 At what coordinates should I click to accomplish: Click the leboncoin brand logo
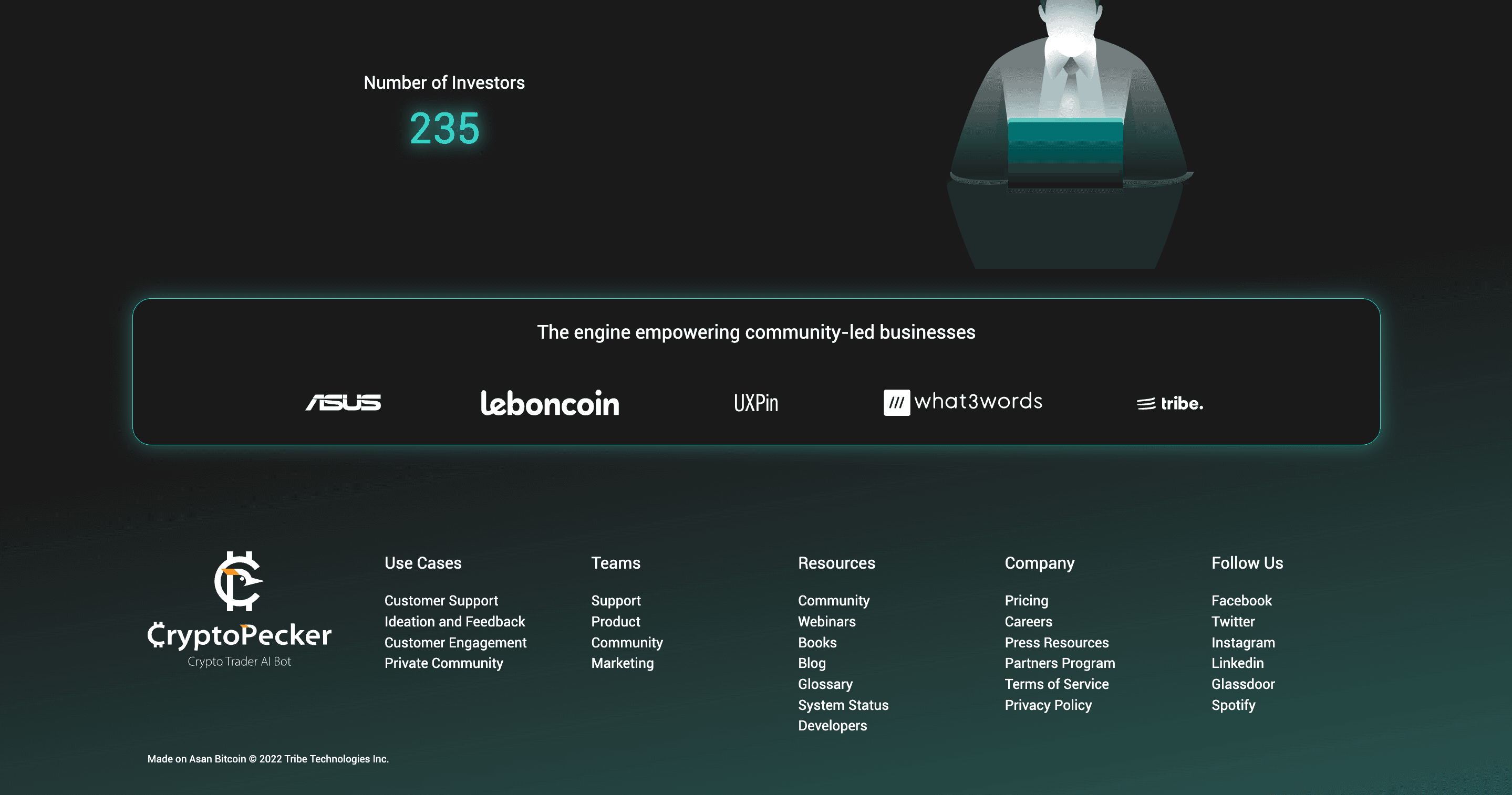click(x=550, y=403)
